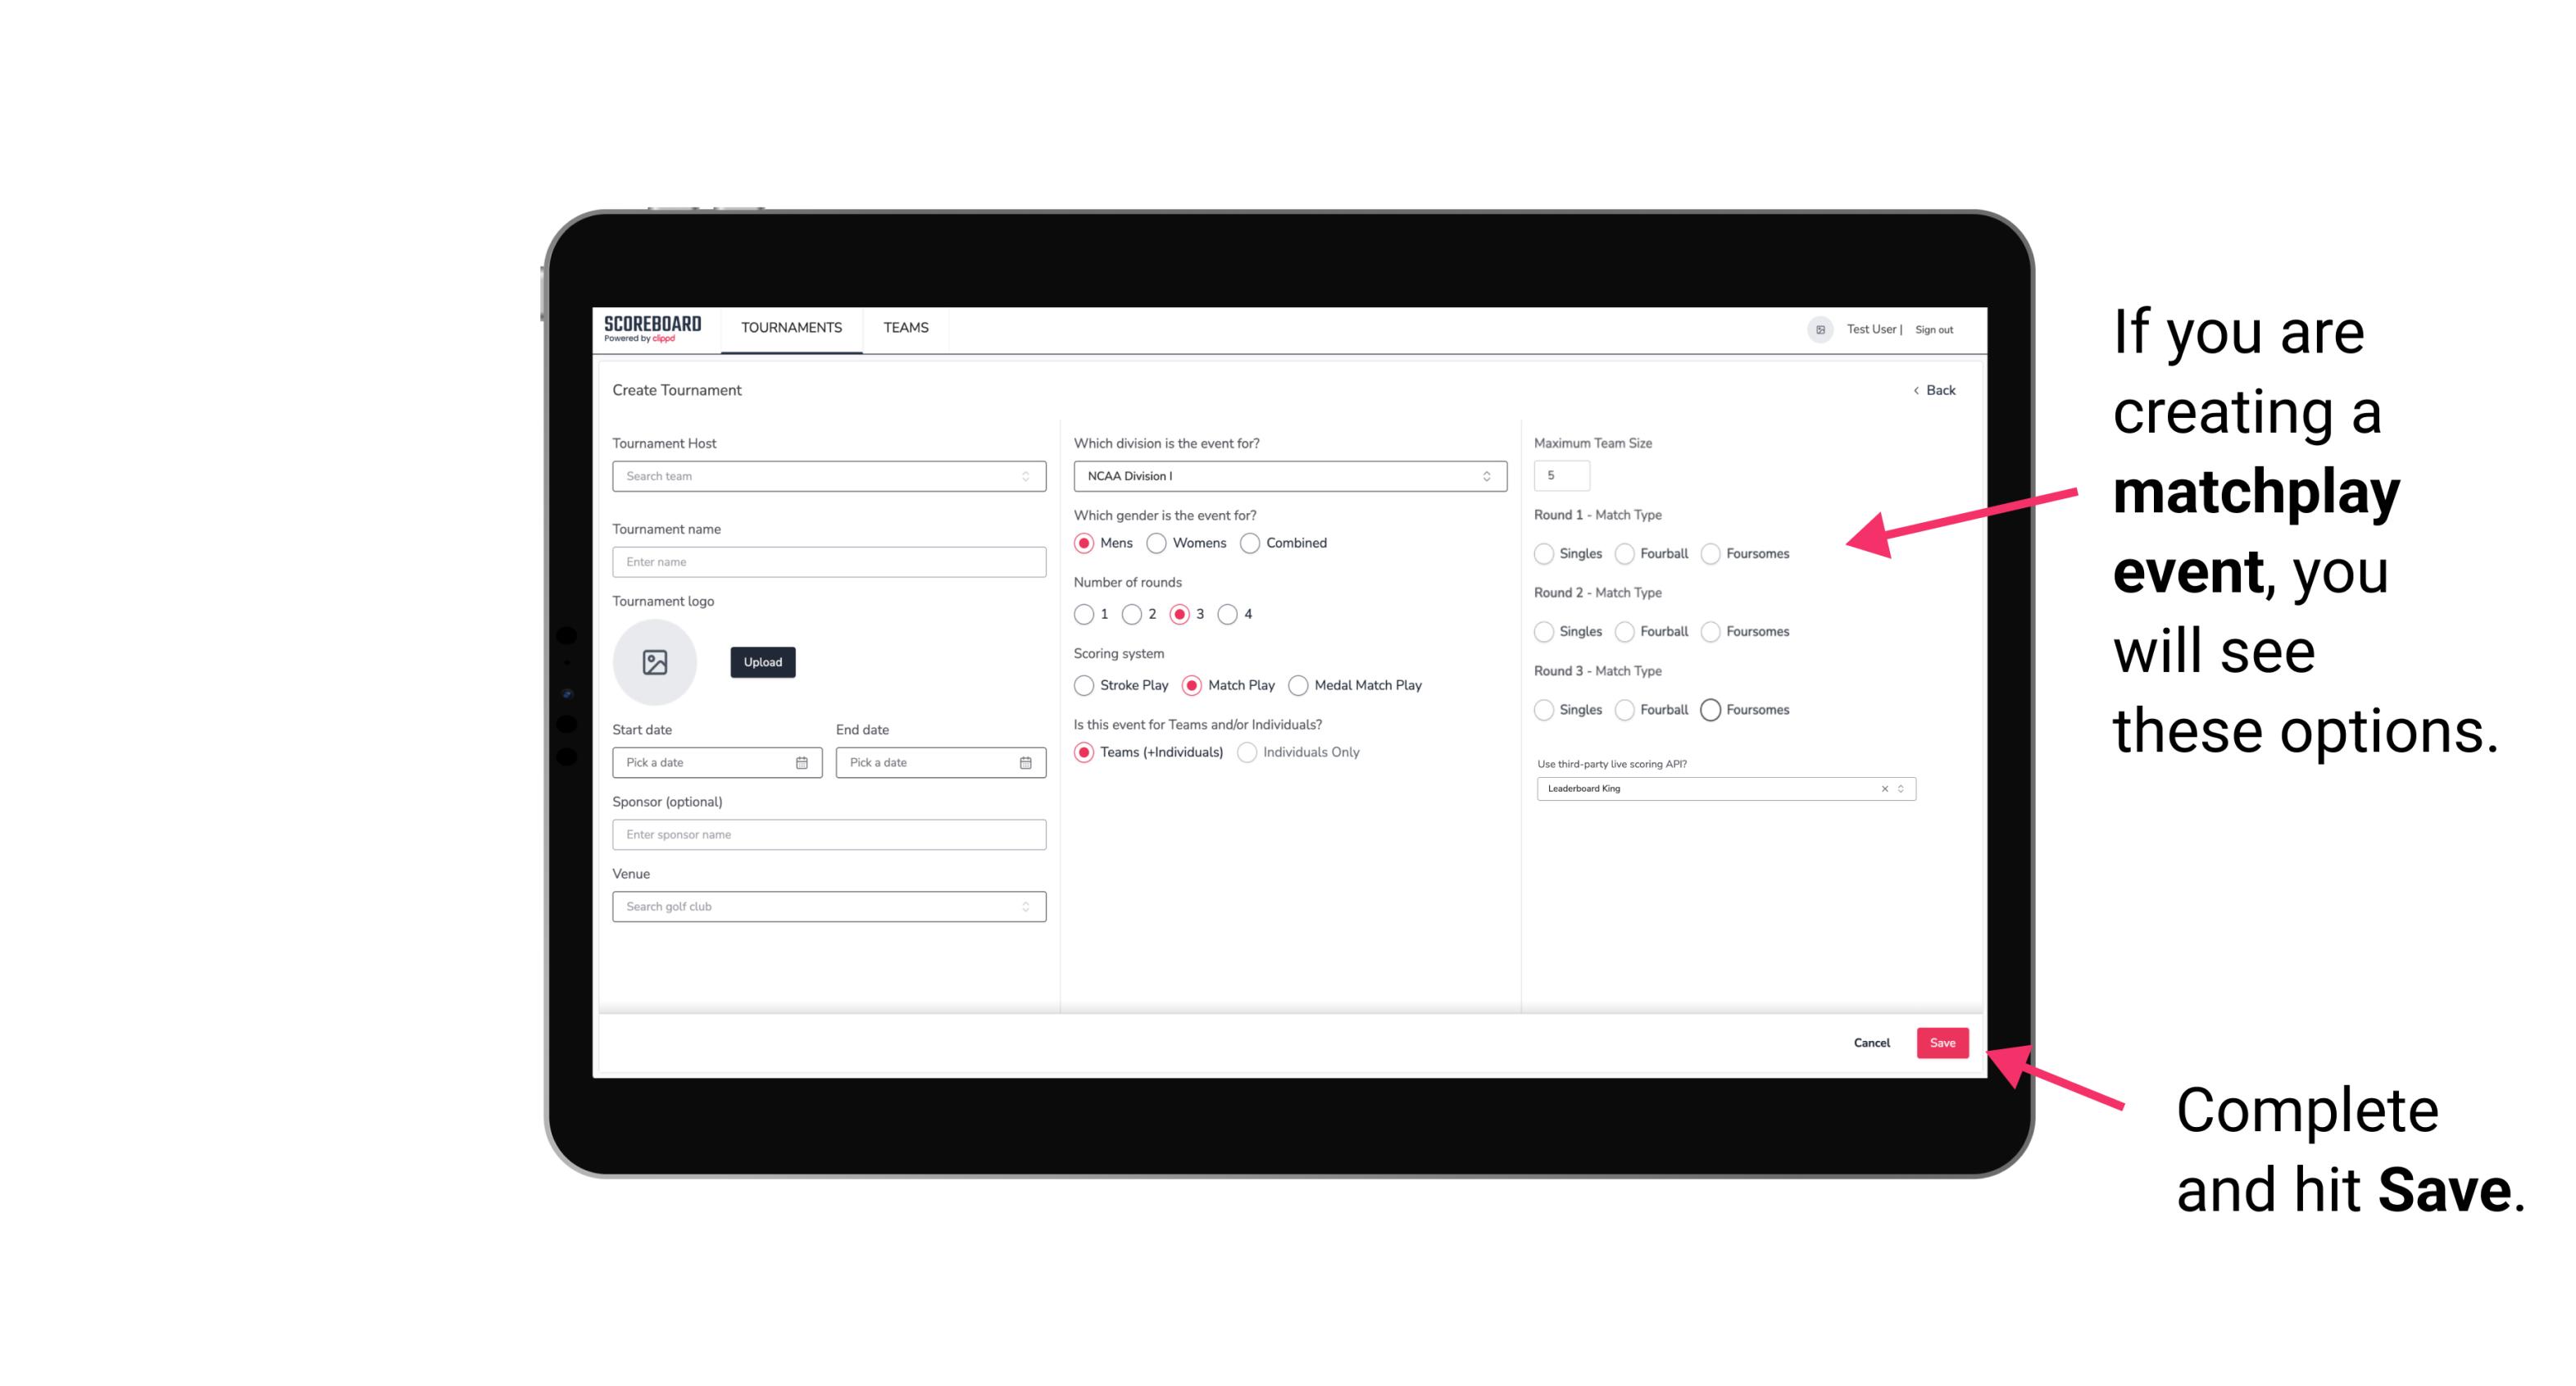
Task: Click the Back navigation arrow icon
Action: [x=1914, y=391]
